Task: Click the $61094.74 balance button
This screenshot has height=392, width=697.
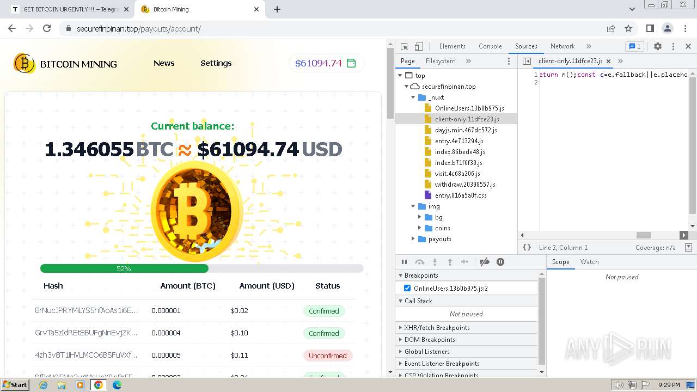Action: click(x=326, y=63)
